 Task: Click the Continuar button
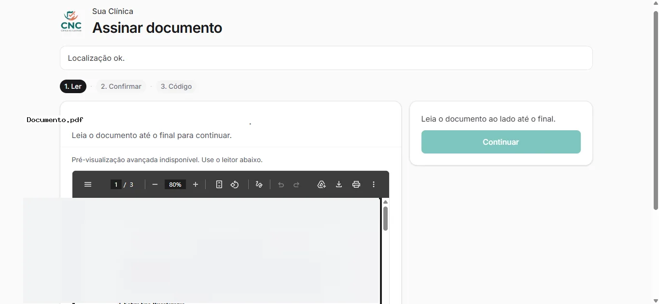pyautogui.click(x=501, y=142)
